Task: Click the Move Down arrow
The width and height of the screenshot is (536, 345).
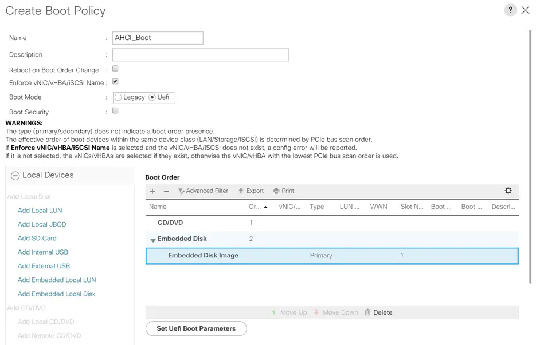Action: coord(336,312)
